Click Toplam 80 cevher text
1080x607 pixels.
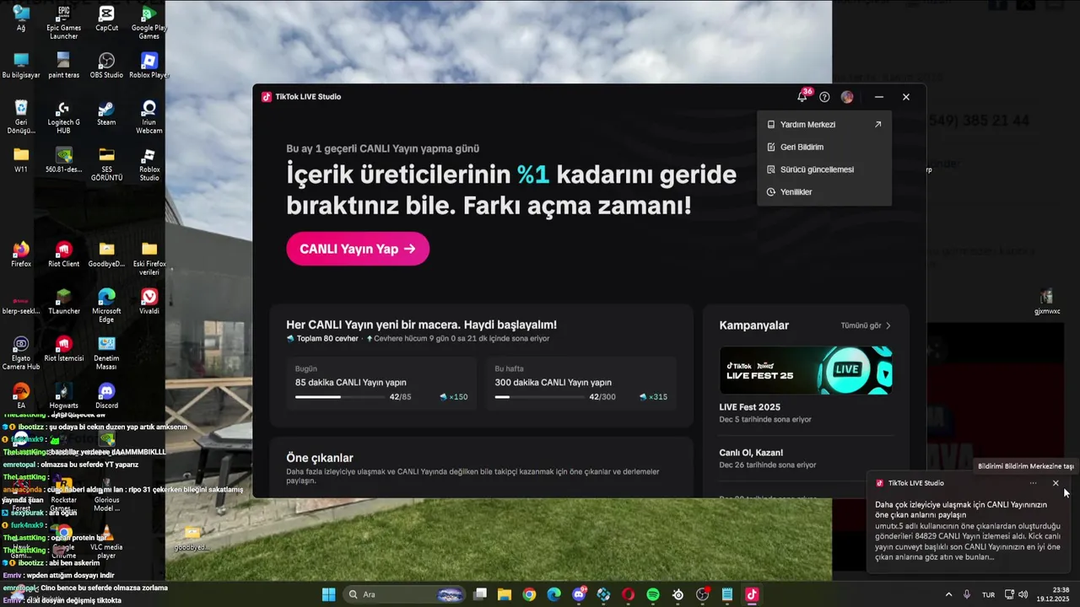click(327, 339)
